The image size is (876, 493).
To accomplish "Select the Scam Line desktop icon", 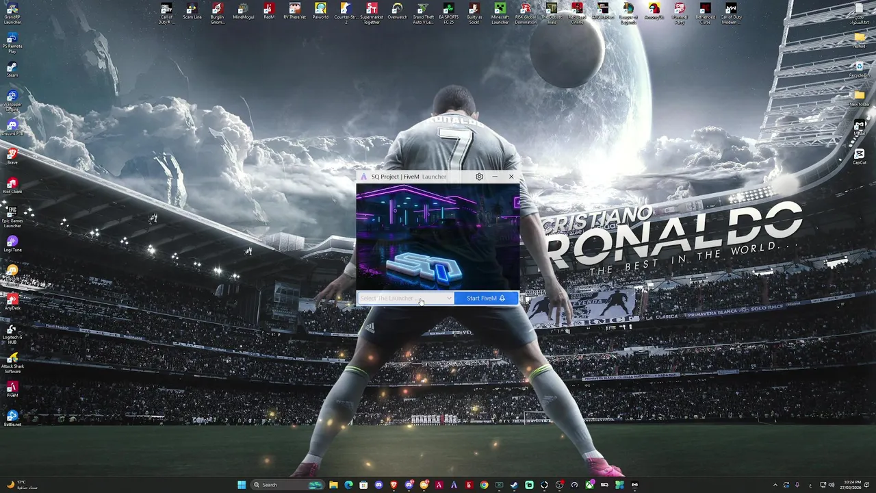I will [192, 12].
